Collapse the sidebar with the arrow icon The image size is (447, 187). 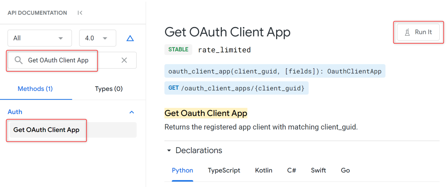(x=79, y=13)
